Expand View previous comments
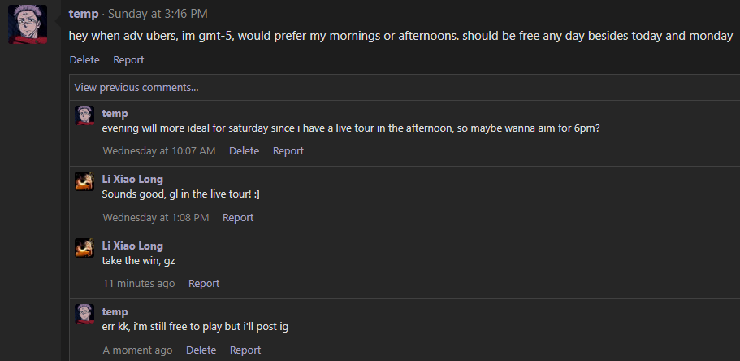Image resolution: width=740 pixels, height=361 pixels. pyautogui.click(x=136, y=87)
